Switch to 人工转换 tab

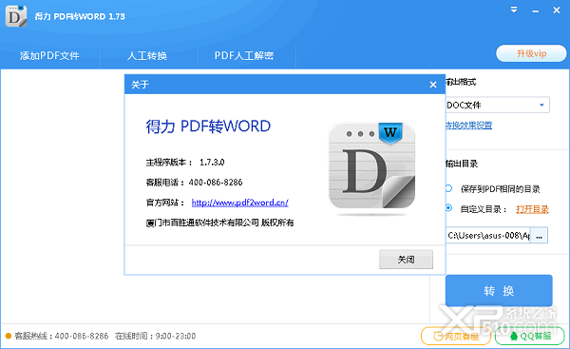coord(147,56)
